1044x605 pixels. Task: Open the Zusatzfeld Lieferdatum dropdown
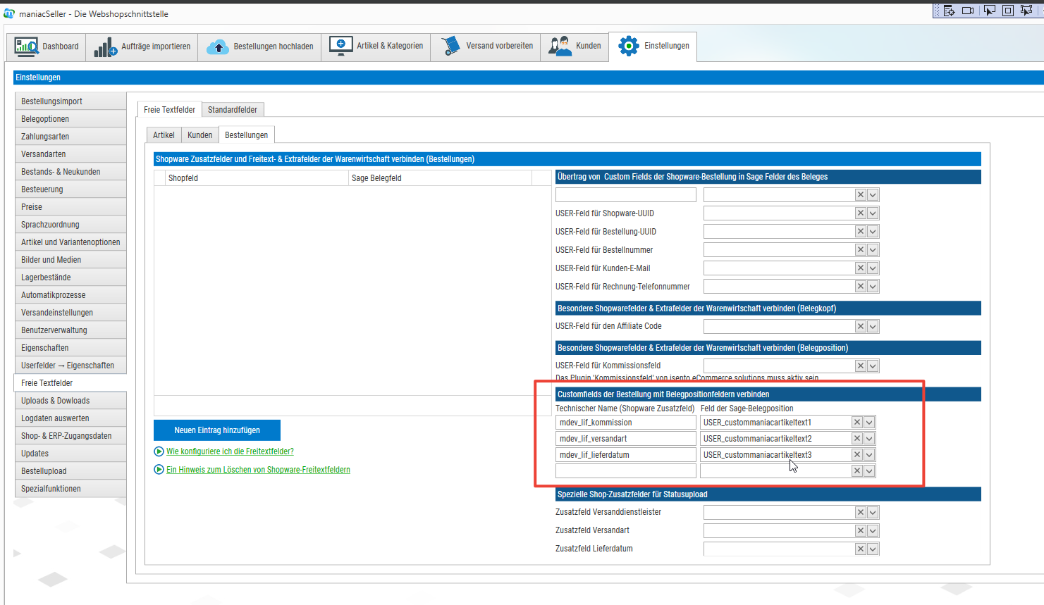click(x=873, y=549)
